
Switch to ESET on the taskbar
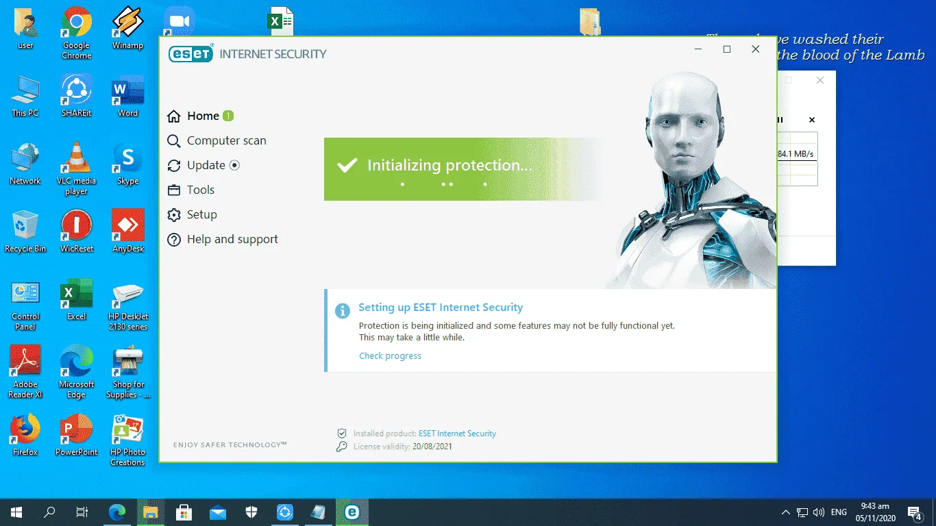(352, 512)
